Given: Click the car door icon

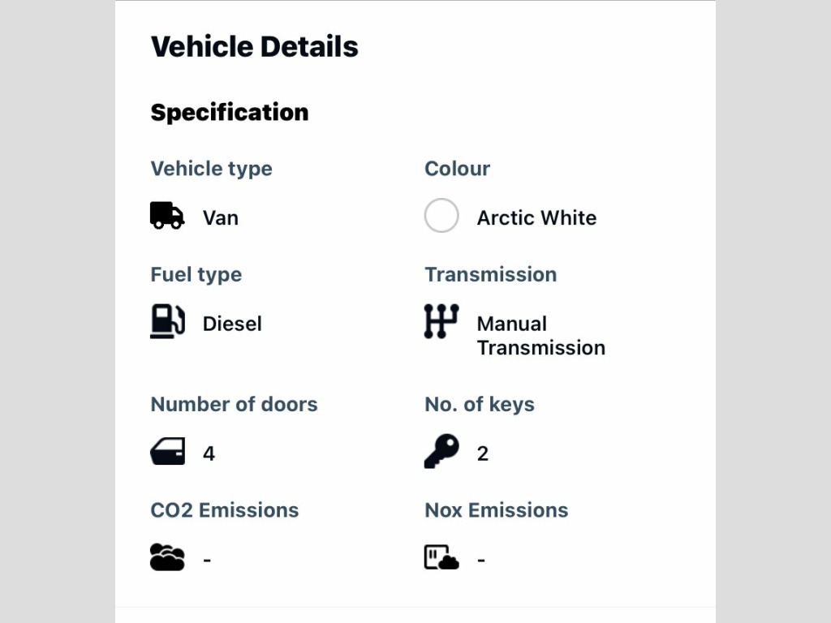Looking at the screenshot, I should [x=167, y=451].
